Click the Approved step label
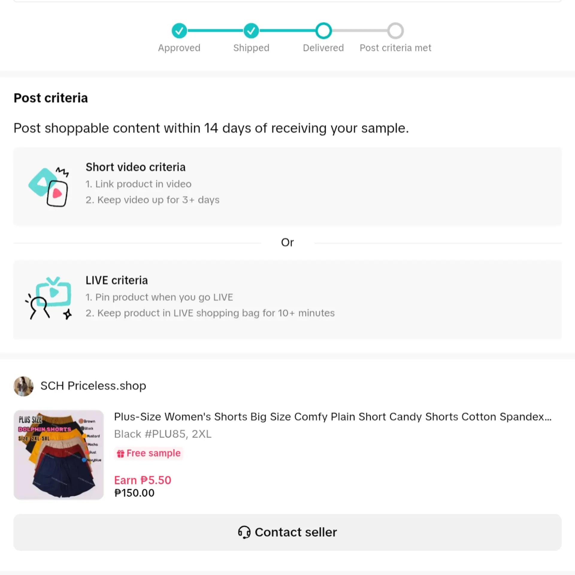This screenshot has height=575, width=575. 179,48
